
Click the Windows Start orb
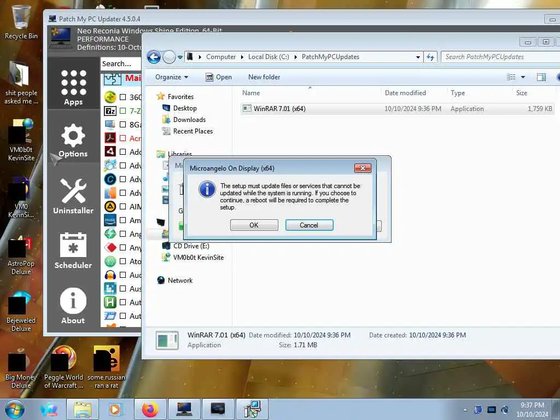coord(15,409)
